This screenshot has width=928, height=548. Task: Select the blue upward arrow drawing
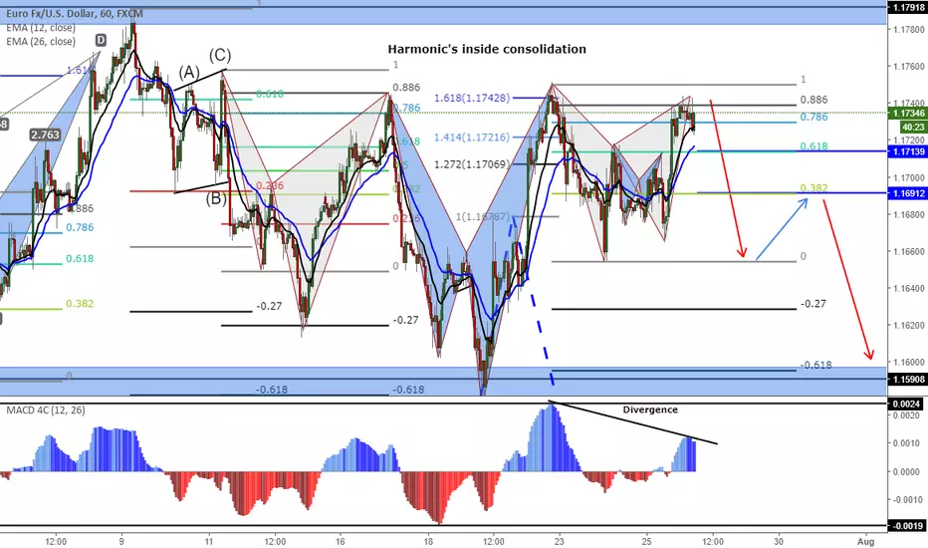[x=782, y=229]
